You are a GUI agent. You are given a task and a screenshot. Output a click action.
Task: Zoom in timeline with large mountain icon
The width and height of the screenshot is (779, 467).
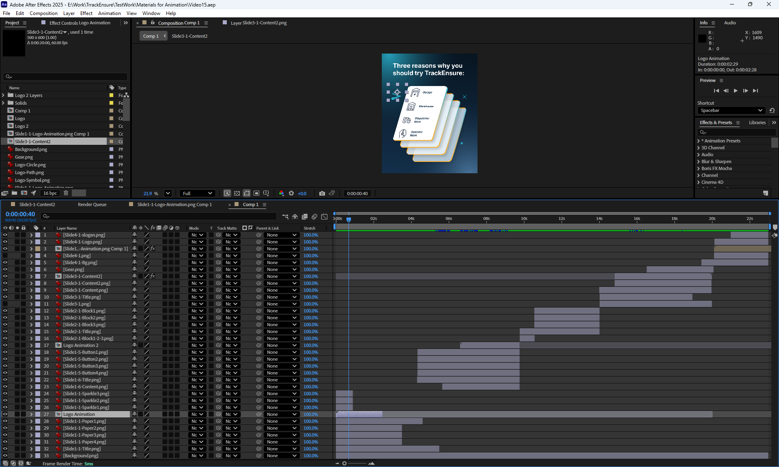pos(371,463)
